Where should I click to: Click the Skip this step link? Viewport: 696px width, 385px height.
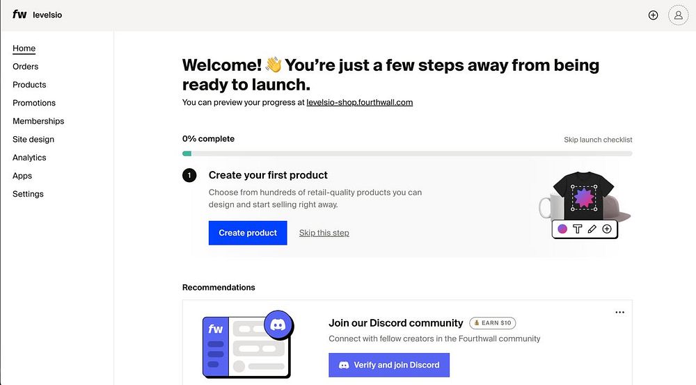click(x=324, y=233)
